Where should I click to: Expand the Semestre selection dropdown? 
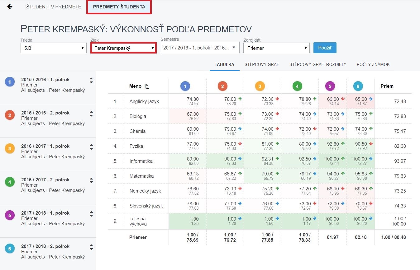point(200,48)
